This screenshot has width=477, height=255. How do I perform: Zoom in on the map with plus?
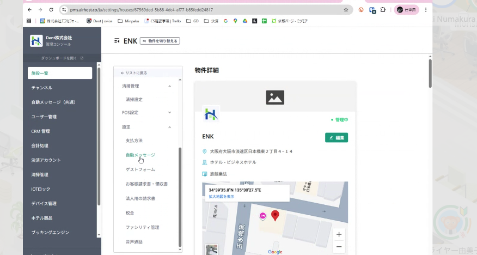pyautogui.click(x=339, y=234)
